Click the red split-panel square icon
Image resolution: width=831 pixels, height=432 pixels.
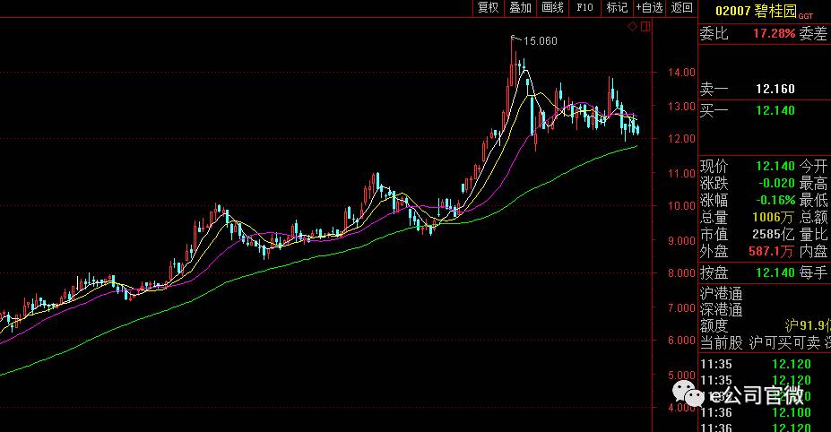click(646, 27)
